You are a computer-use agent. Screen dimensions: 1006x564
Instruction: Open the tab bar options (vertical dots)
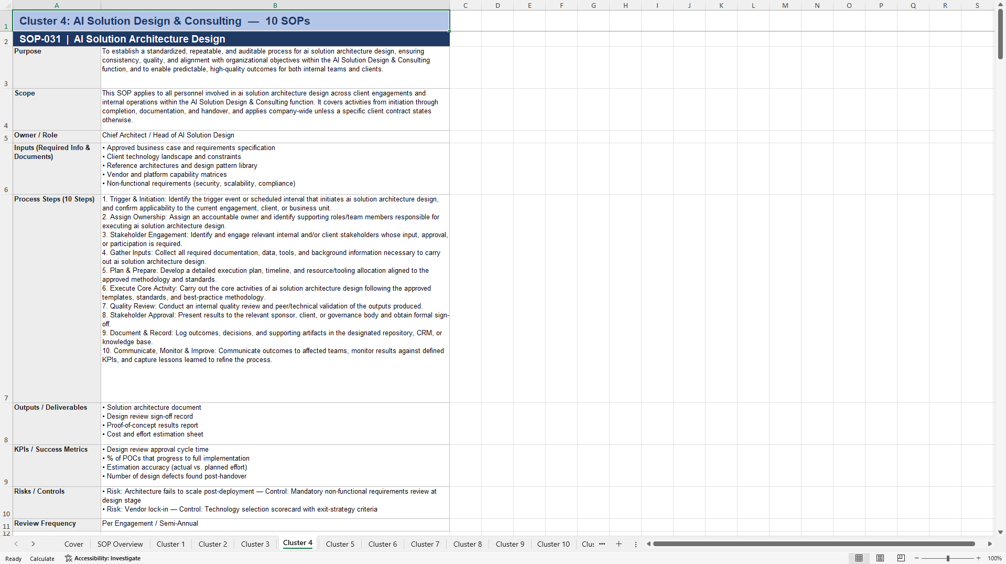coord(636,545)
